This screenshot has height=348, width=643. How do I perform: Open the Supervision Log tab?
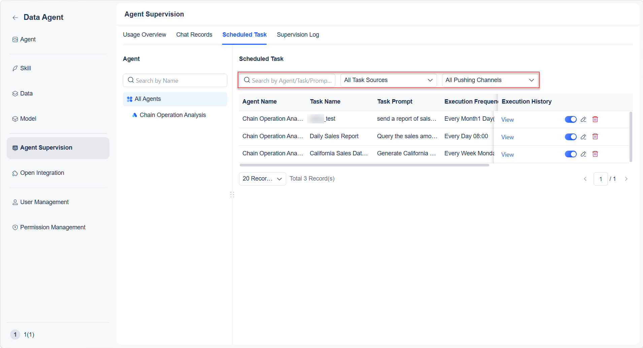(298, 35)
